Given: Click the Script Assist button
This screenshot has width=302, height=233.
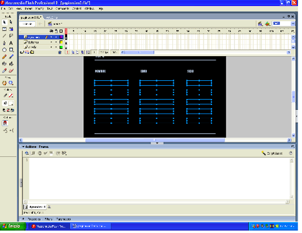Looking at the screenshot, I should tap(272, 153).
